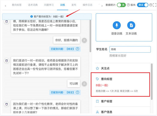This screenshot has width=157, height=116.
Task: Click second 匹配到问题:【肯定】 tag
Action: [x=65, y=92]
